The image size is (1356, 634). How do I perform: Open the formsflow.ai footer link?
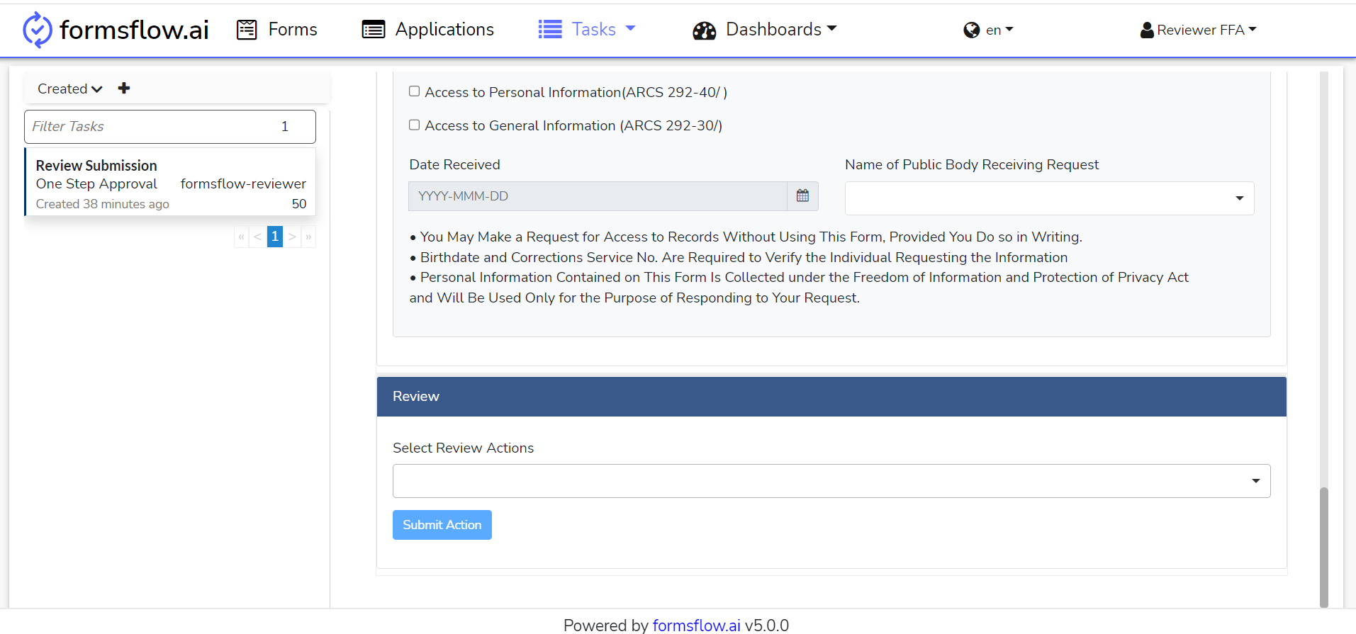pos(697,625)
